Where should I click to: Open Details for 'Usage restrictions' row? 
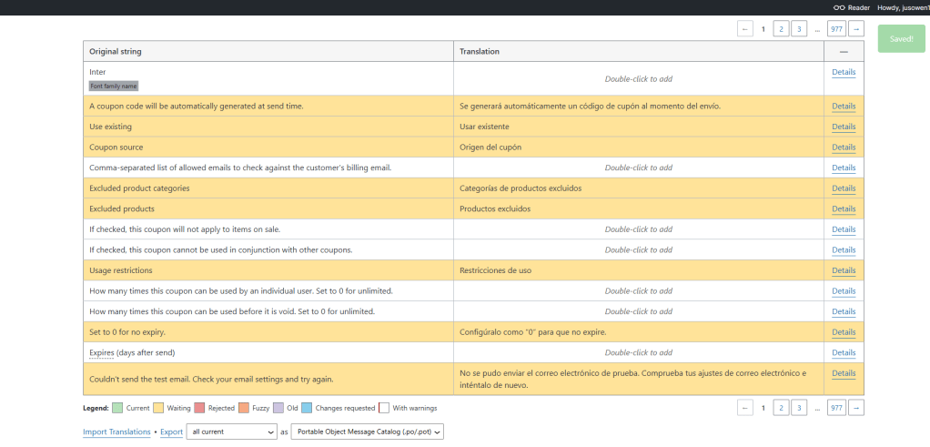pos(844,270)
